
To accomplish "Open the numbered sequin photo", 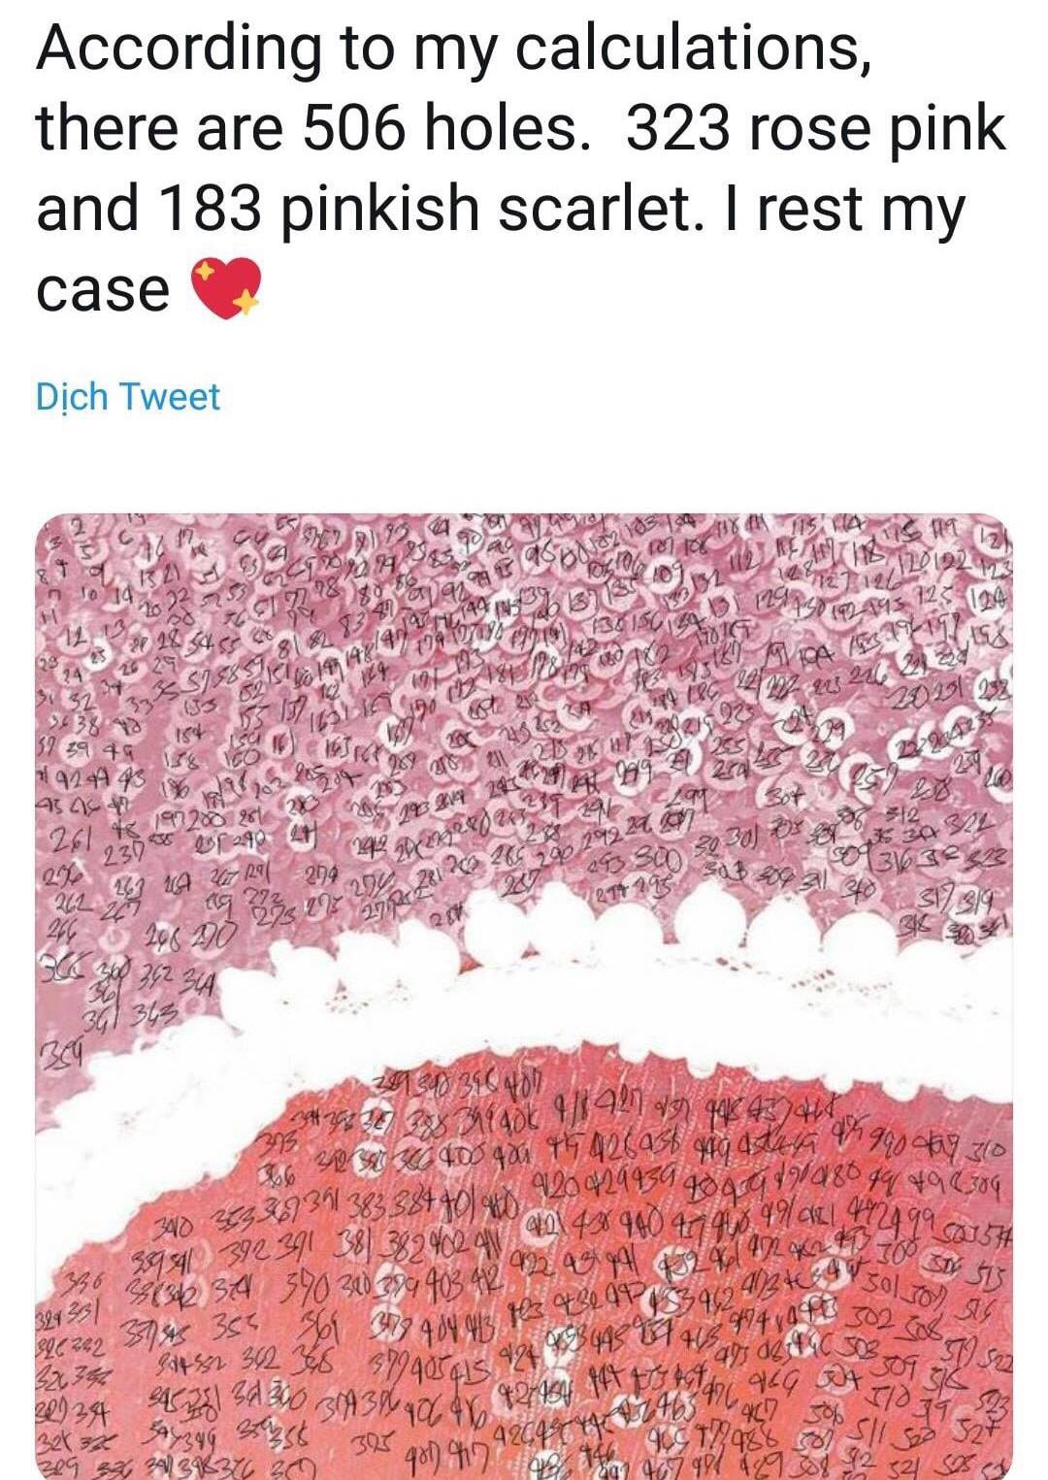I will point(524,996).
